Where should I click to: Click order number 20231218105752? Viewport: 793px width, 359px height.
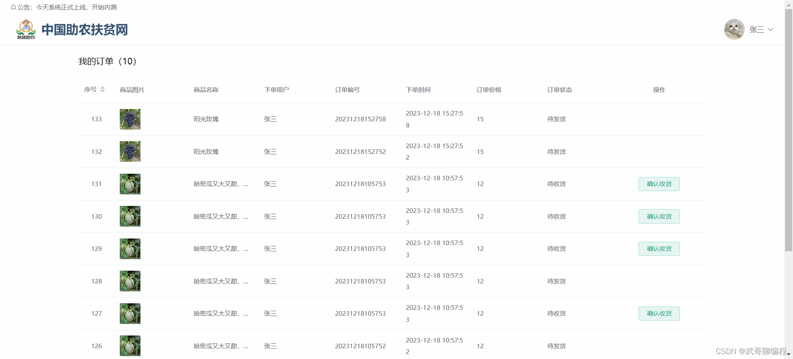click(x=361, y=346)
